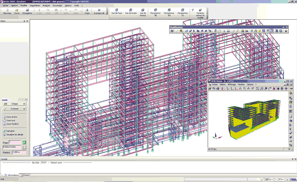
Task: Click the first Modélisation toolbar icon
Action: click(x=172, y=31)
